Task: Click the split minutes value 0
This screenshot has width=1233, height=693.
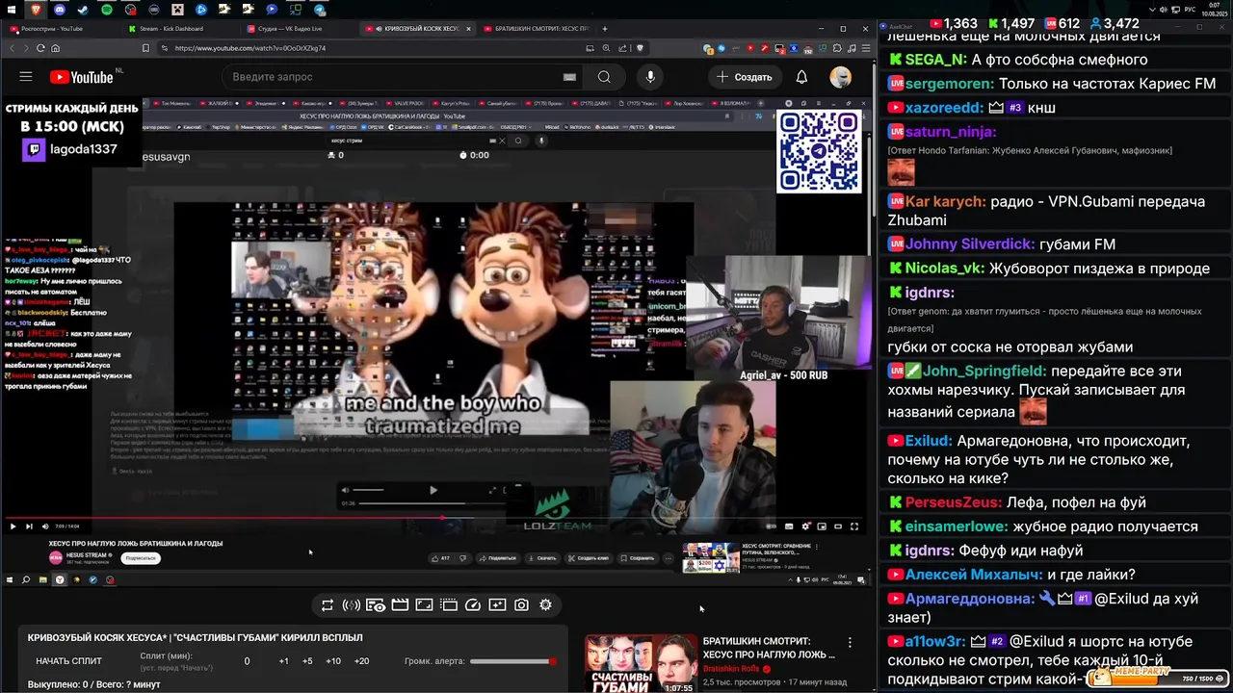Action: pos(247,661)
